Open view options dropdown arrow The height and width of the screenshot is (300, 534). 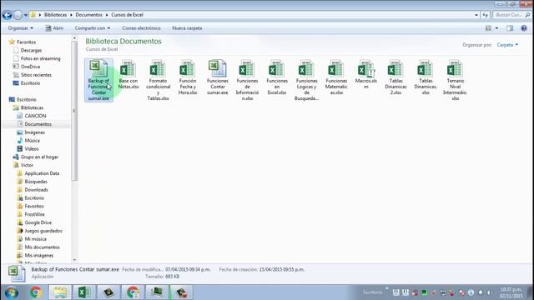click(496, 28)
